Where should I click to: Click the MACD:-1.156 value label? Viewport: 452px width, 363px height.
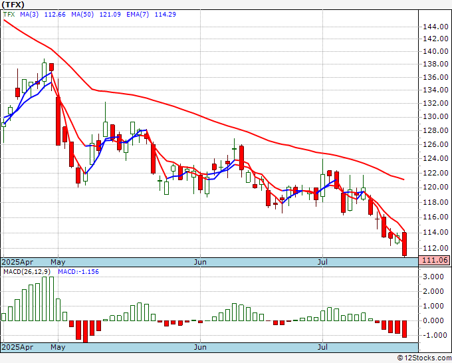78,272
